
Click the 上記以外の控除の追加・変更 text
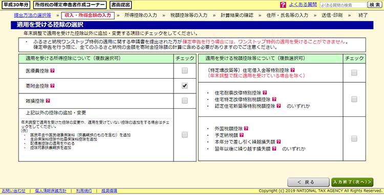(56, 113)
